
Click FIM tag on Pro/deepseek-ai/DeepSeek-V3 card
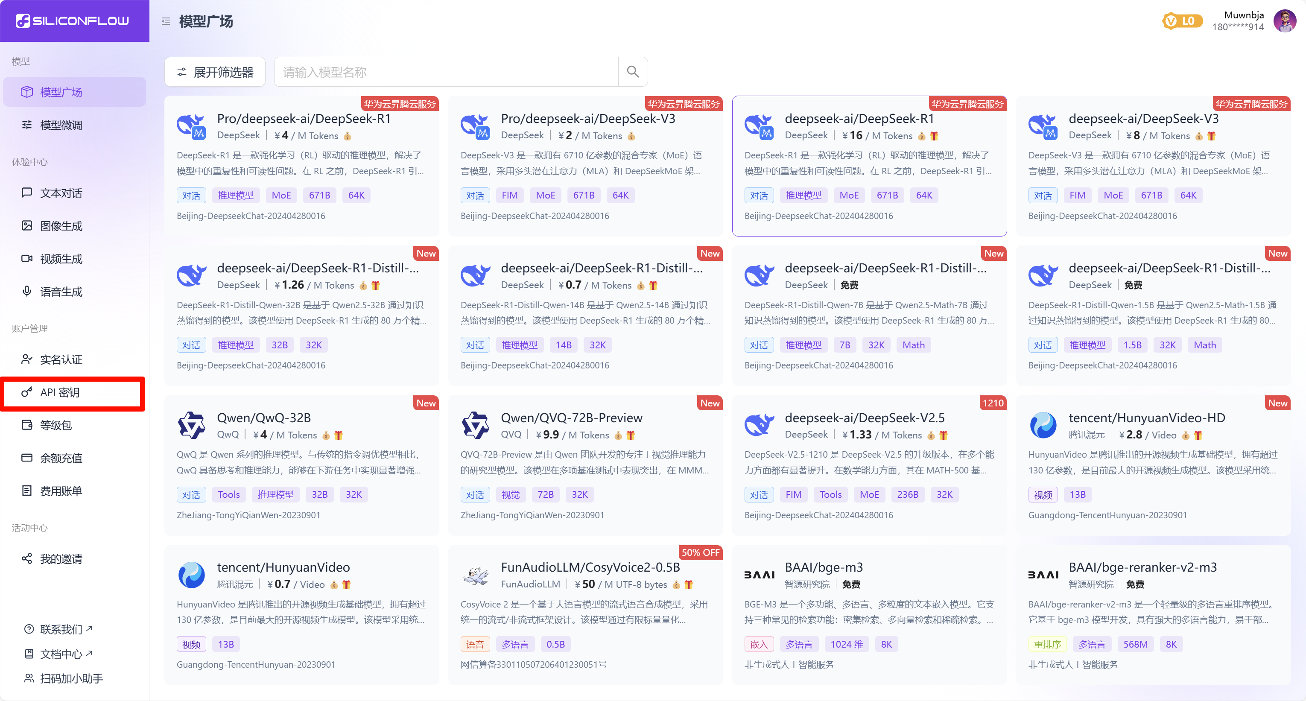pyautogui.click(x=509, y=195)
